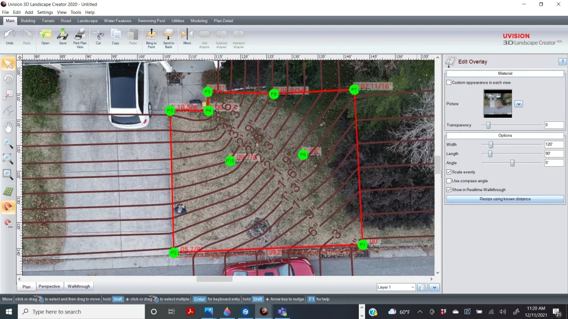Screen dimensions: 568x319
Task: Toggle the magnet snap tool
Action: point(8,207)
